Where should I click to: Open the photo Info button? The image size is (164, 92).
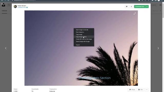tap(140, 90)
